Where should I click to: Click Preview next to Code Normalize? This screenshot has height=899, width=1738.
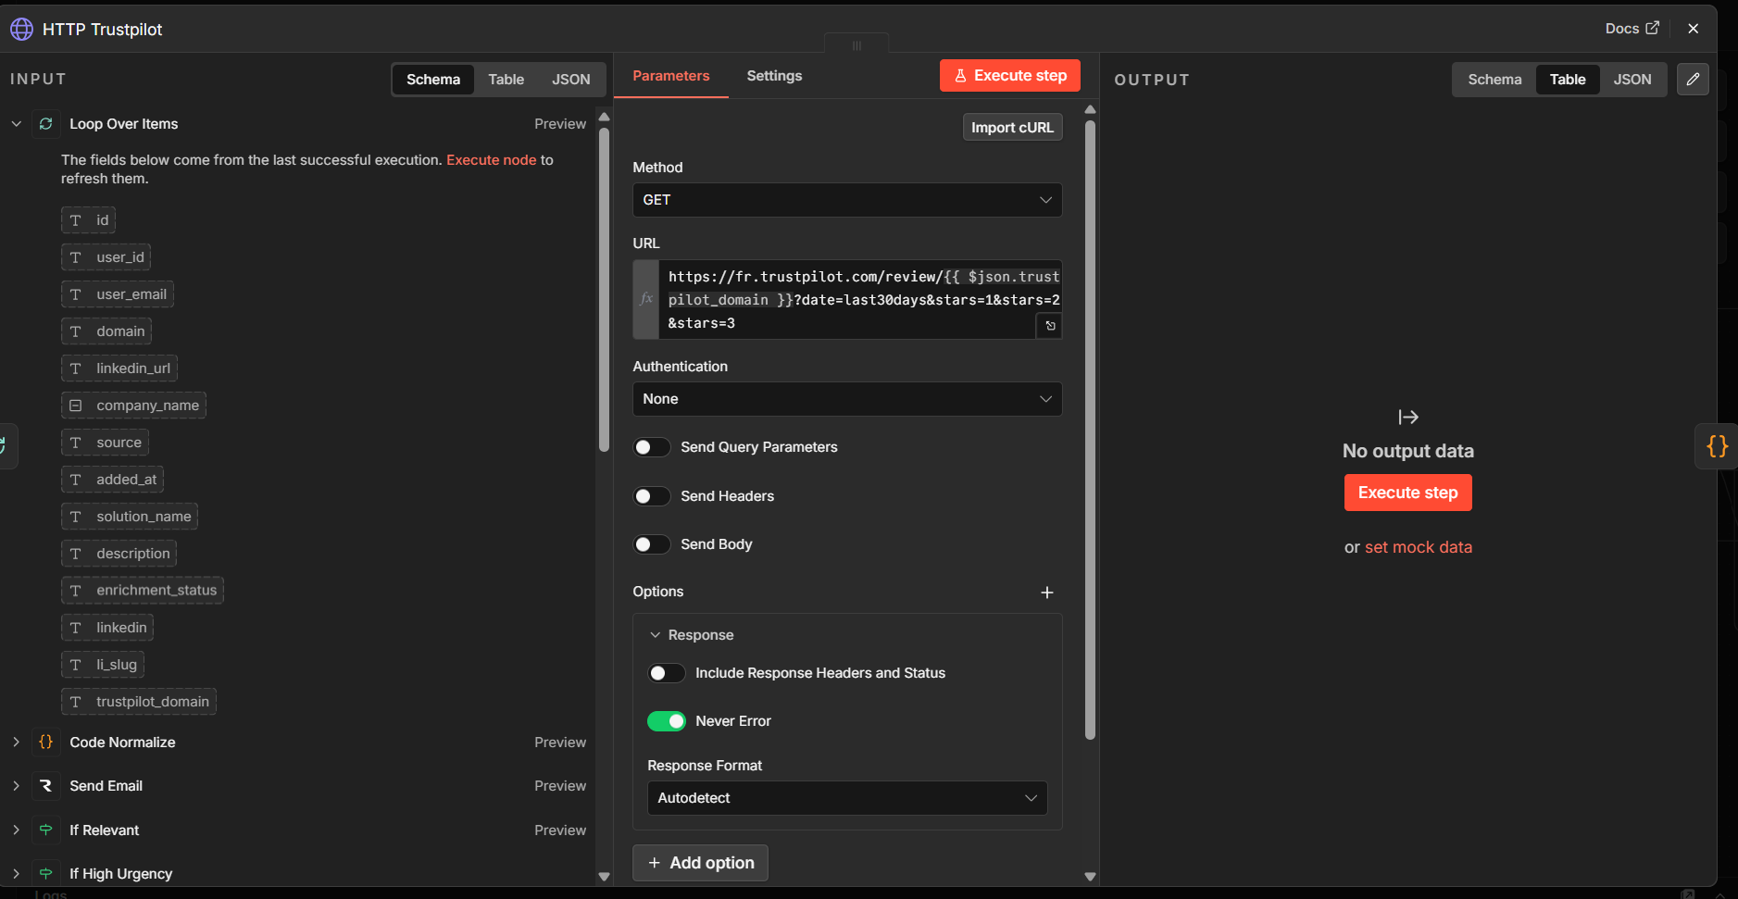point(559,742)
